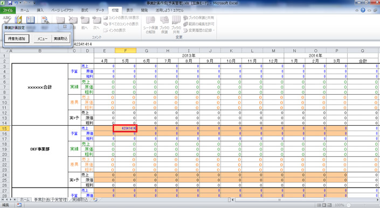
Task: Select the 事業計画(予実管理) sheet tab
Action: tap(51, 199)
